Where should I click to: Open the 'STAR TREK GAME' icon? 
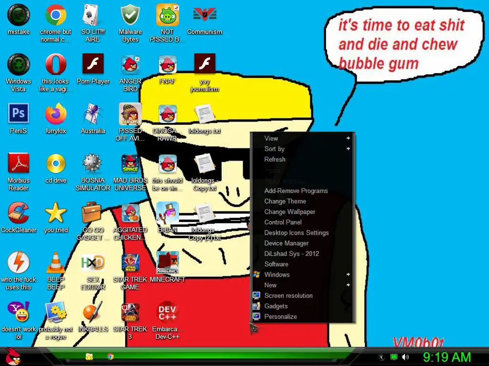(130, 263)
